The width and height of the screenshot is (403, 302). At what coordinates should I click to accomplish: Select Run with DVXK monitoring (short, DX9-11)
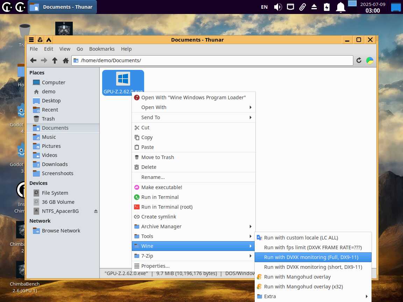pyautogui.click(x=313, y=267)
